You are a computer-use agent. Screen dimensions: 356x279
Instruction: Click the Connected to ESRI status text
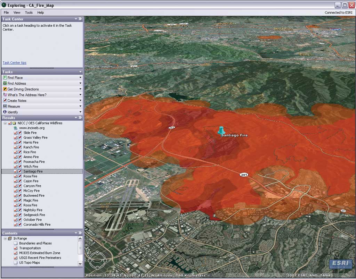coord(339,13)
